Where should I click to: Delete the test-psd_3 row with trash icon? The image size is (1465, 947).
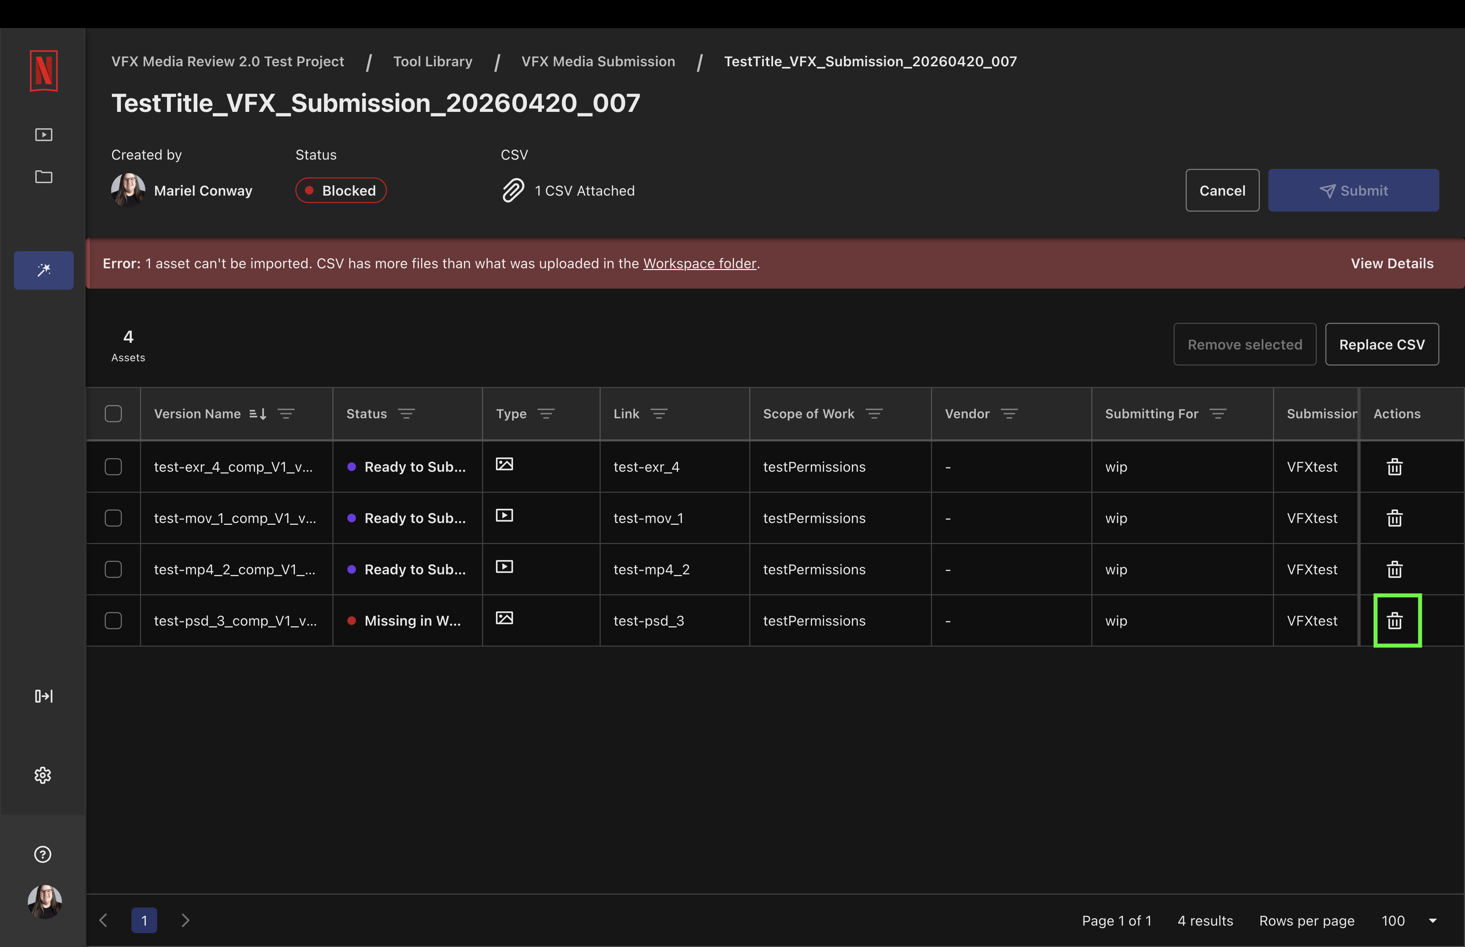[x=1395, y=621]
